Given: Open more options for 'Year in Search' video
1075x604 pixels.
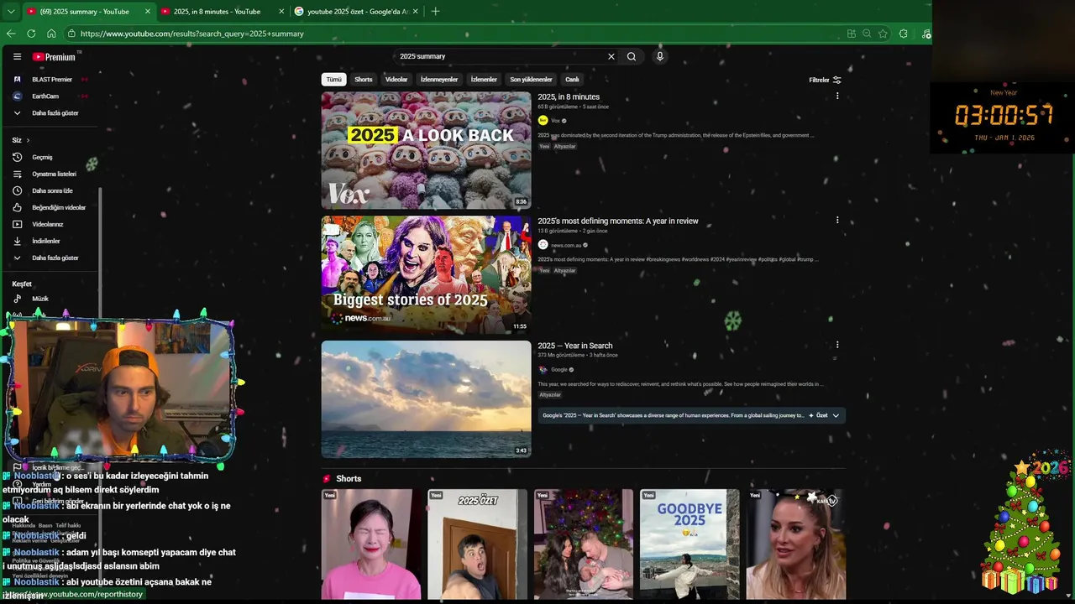Looking at the screenshot, I should click(x=836, y=344).
